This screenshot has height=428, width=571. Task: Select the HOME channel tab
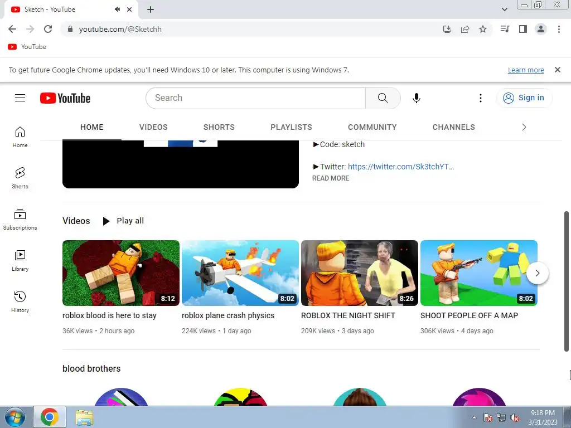coord(92,127)
